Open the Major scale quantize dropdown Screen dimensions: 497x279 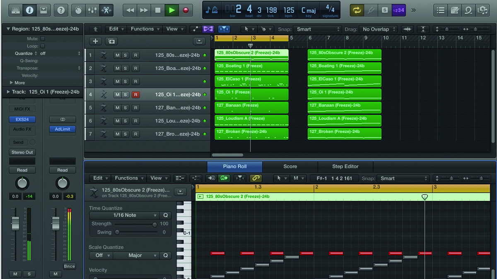click(135, 255)
